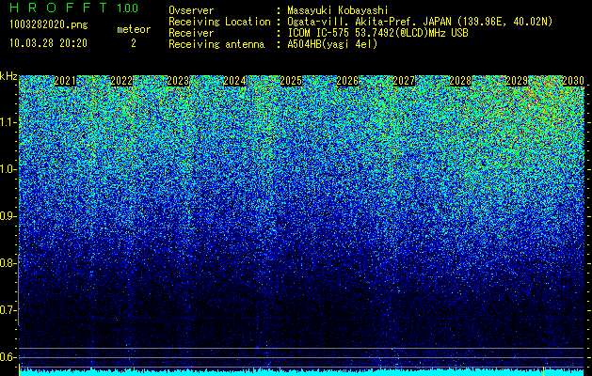
Task: Click the 2024 time marker
Action: (x=234, y=81)
